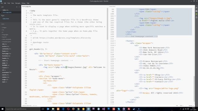Viewport: 198px width, 111px height.
Task: Open screenshot.PNG in the project tree
Action: 7,72
